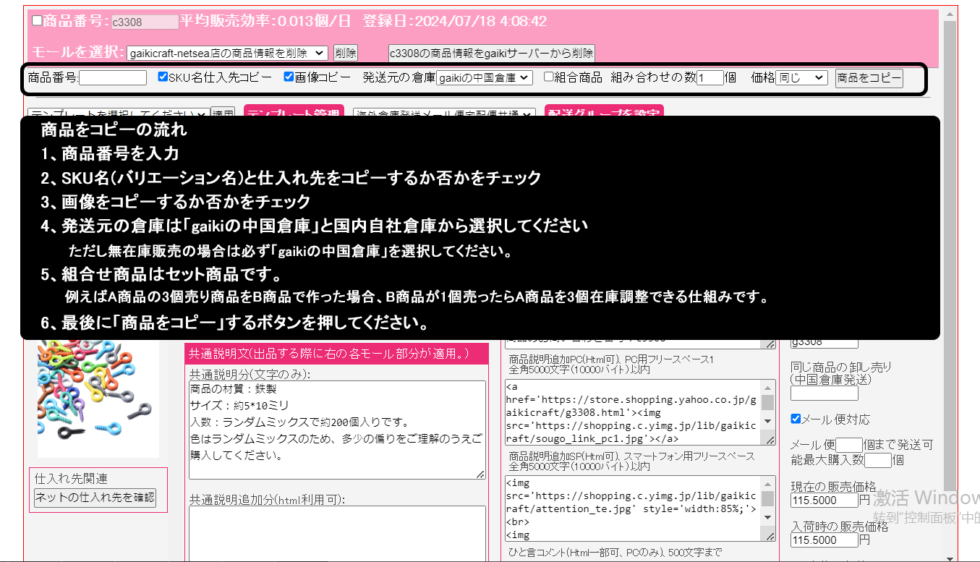Tick the checkbox beside 商品番号 c3308 header

[37, 21]
